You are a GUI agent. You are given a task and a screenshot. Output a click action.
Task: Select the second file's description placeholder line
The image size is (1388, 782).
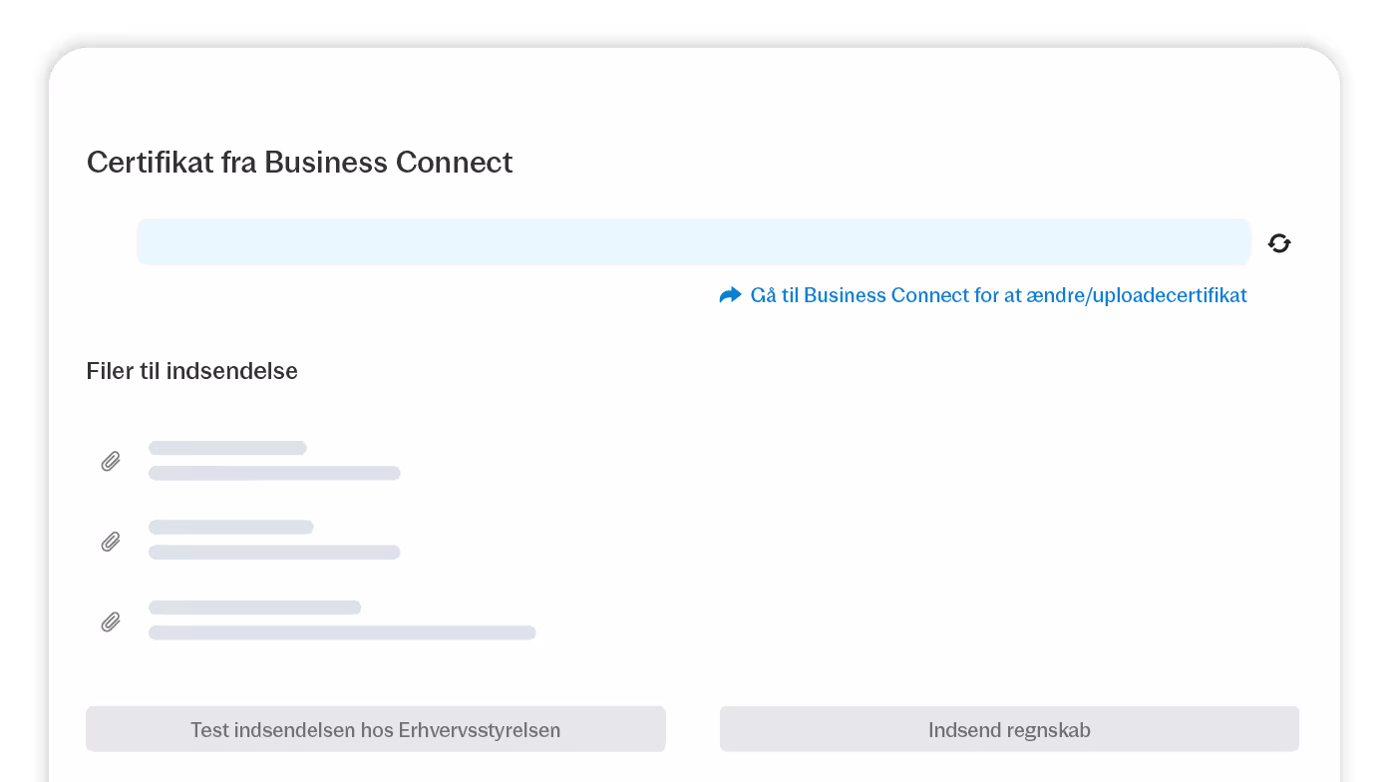click(274, 552)
